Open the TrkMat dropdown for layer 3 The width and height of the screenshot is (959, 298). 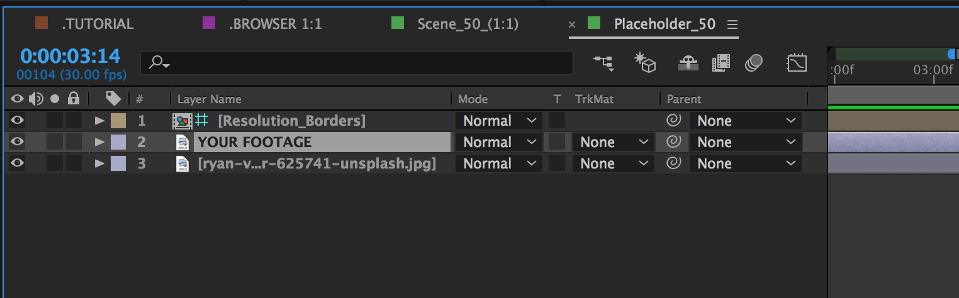pos(613,163)
